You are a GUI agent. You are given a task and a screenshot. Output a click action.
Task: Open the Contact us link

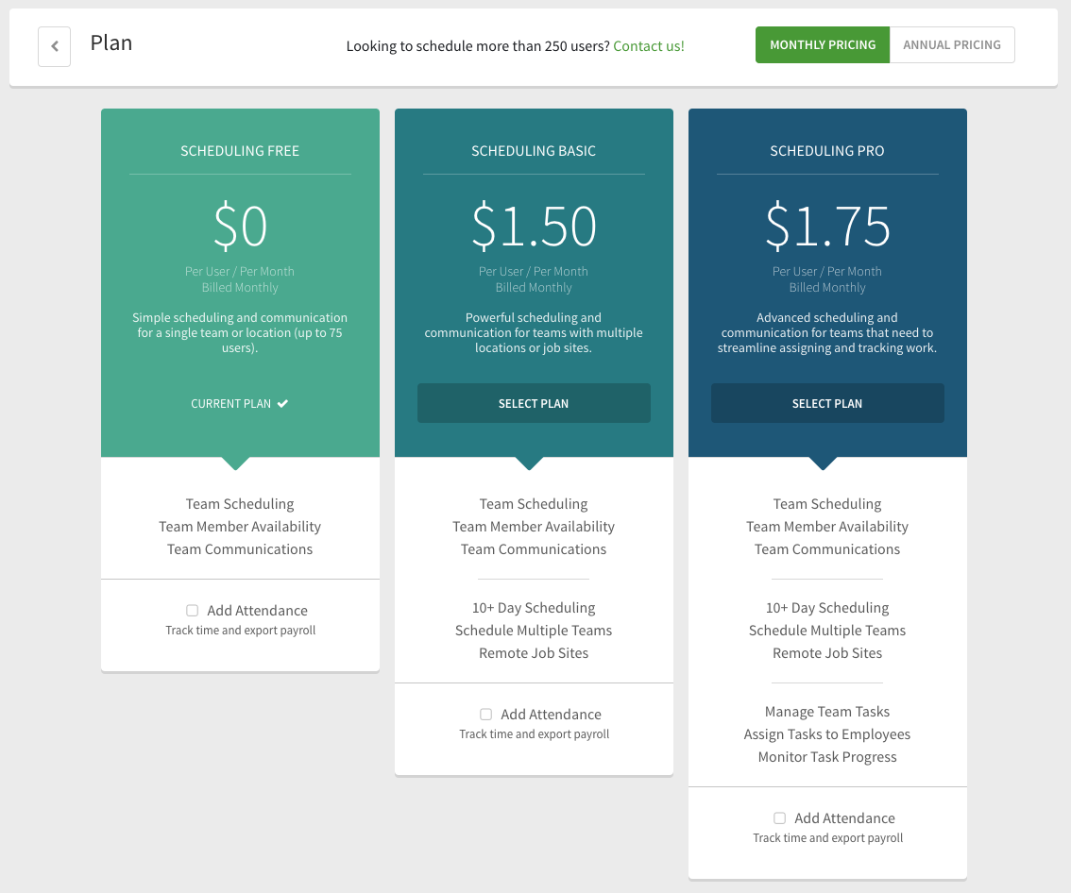(x=648, y=45)
